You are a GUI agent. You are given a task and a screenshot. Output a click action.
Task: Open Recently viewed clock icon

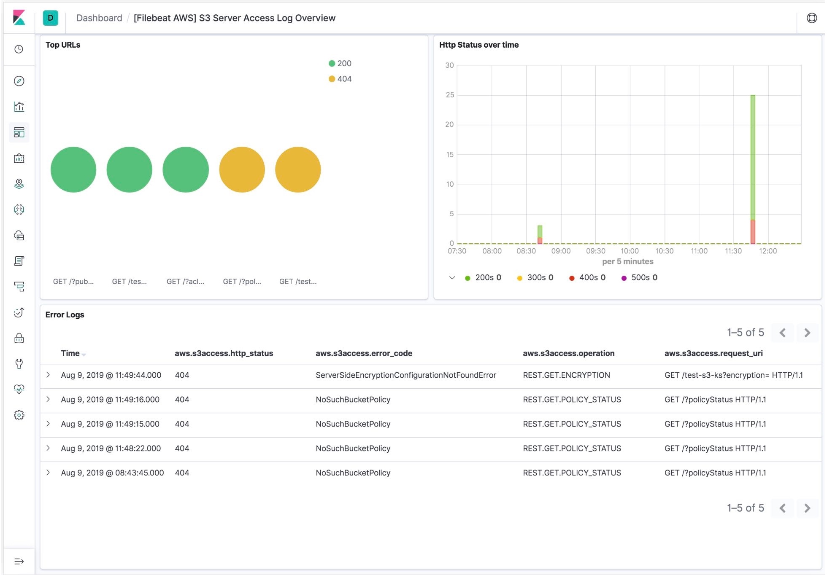[19, 49]
